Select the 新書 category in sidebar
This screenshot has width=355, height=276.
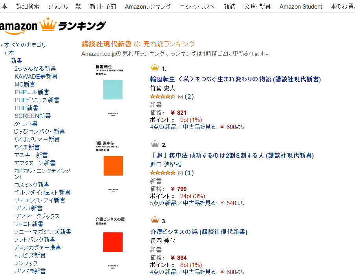[x=16, y=61]
